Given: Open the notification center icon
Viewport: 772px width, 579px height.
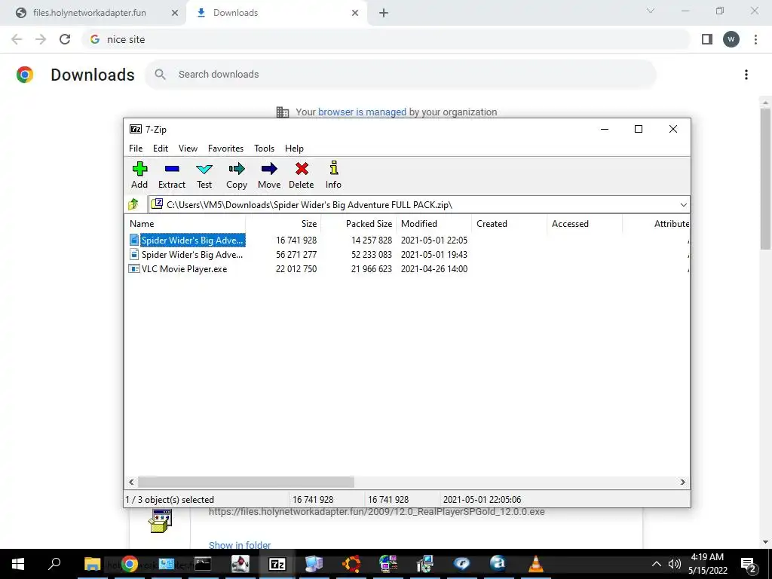Looking at the screenshot, I should coord(749,564).
